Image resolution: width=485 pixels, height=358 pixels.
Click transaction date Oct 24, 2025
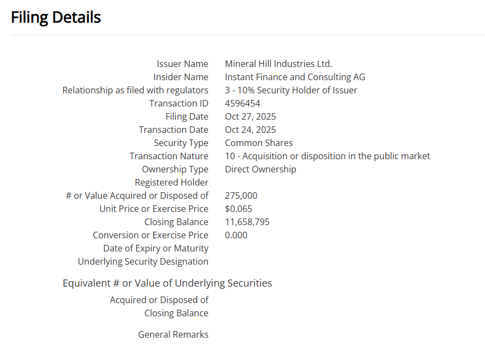[250, 130]
